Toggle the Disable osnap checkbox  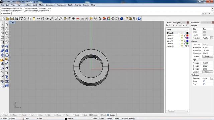pyautogui.click(x=108, y=115)
